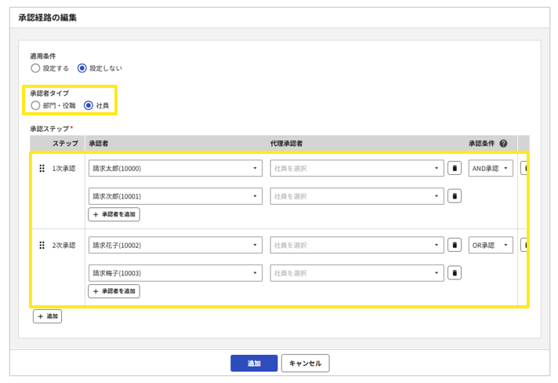Select 設定する for 適用条件
This screenshot has height=383, width=558.
(35, 68)
